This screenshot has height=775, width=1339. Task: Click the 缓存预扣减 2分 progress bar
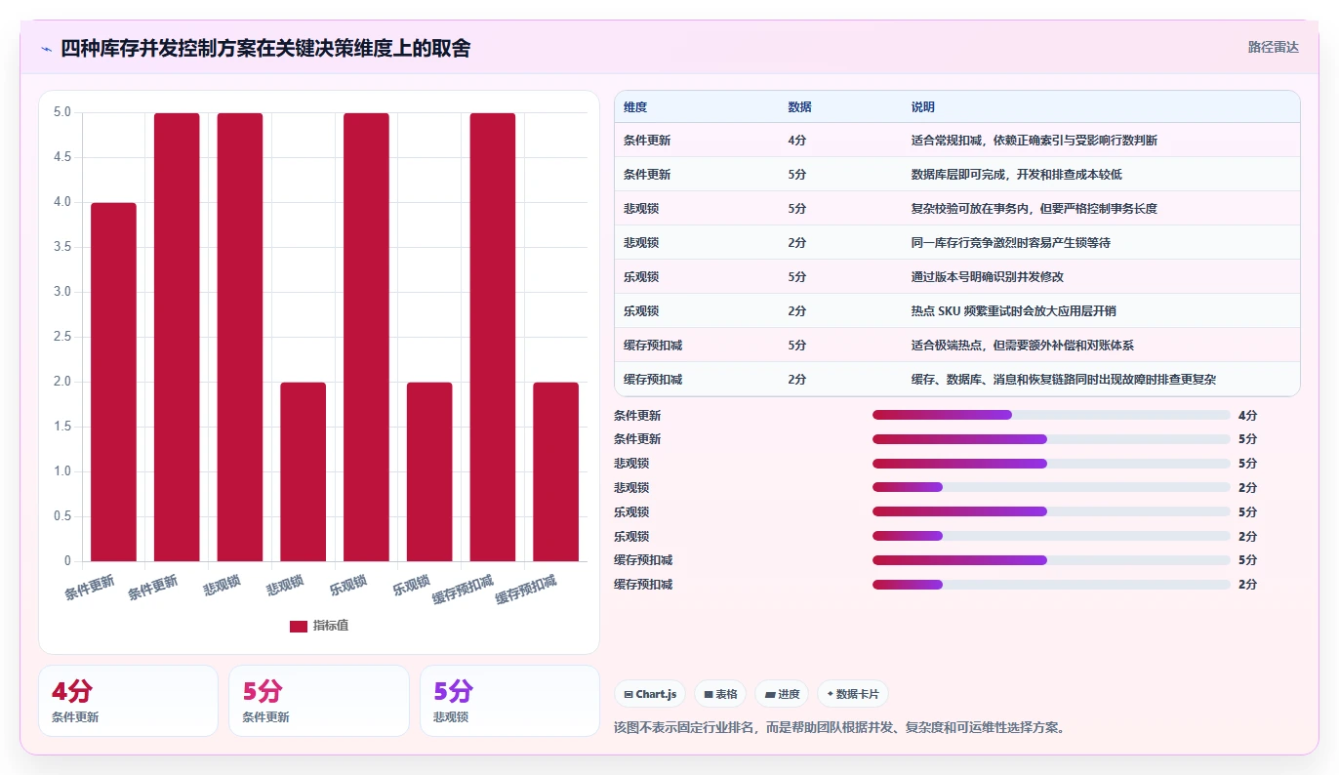[x=1051, y=585]
